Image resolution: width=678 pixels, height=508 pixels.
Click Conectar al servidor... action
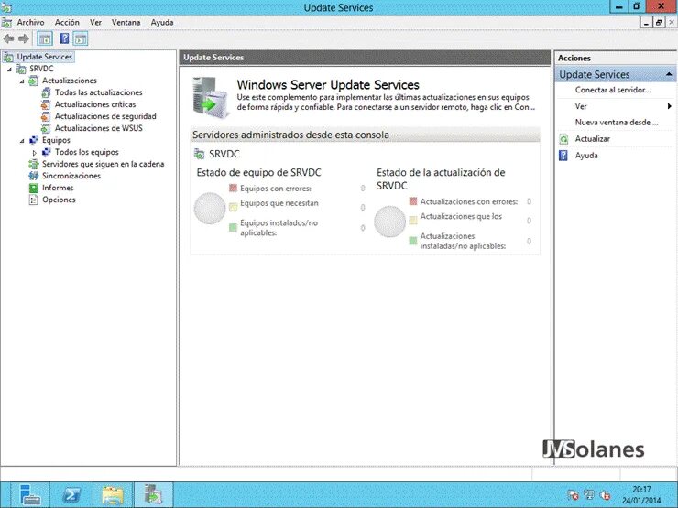613,90
